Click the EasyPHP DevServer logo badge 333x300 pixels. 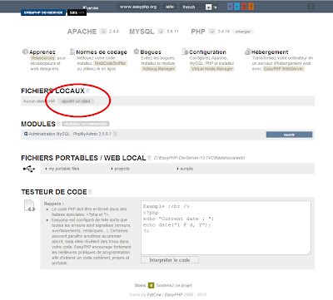pos(43,12)
